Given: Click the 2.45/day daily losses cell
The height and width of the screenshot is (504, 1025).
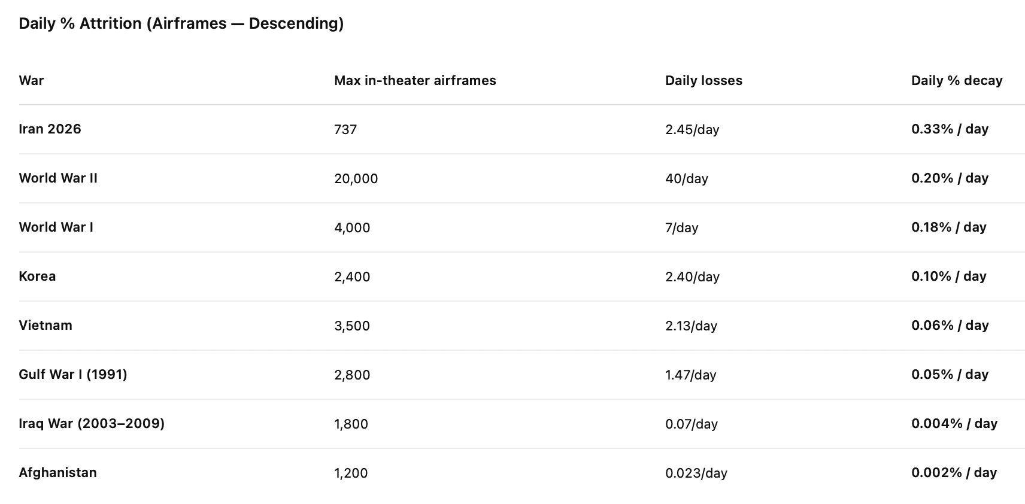Looking at the screenshot, I should tap(692, 129).
